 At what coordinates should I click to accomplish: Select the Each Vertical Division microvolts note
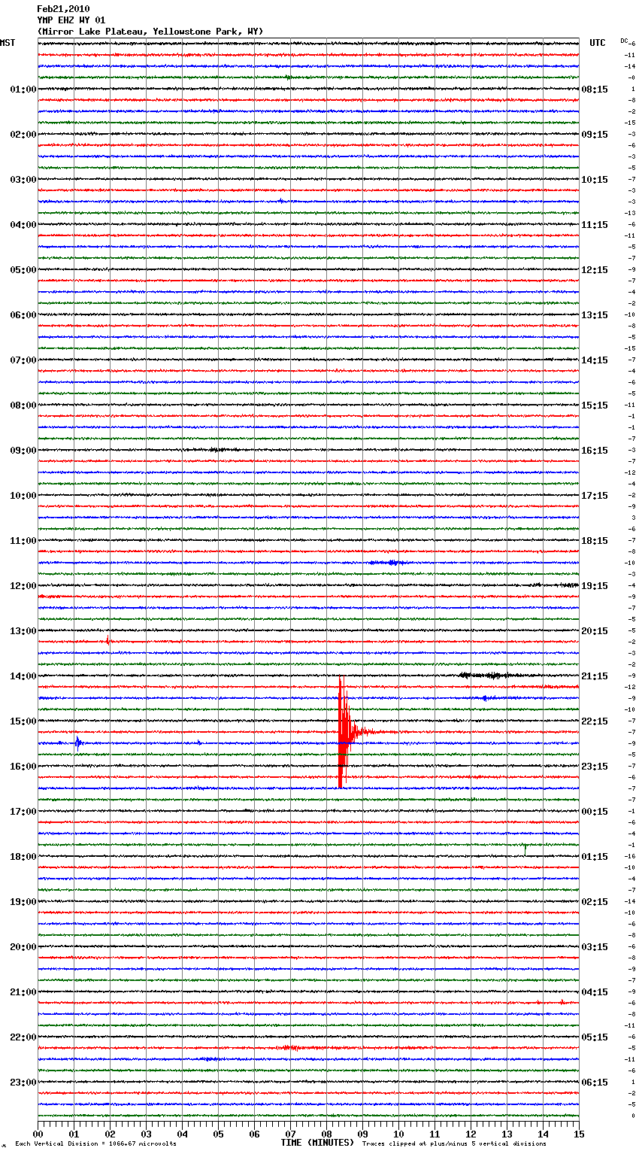(x=95, y=1144)
